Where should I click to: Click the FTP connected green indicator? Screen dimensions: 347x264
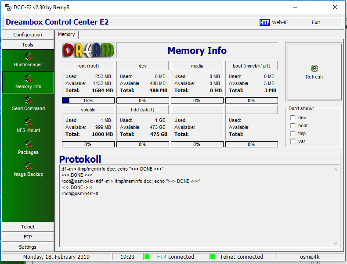pyautogui.click(x=147, y=257)
